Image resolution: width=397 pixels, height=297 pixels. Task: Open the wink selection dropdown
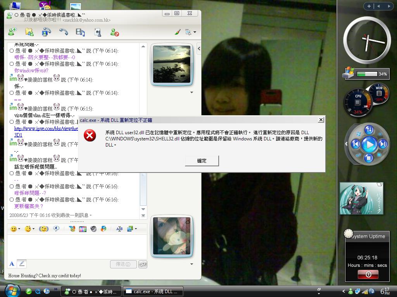[x=33, y=229]
